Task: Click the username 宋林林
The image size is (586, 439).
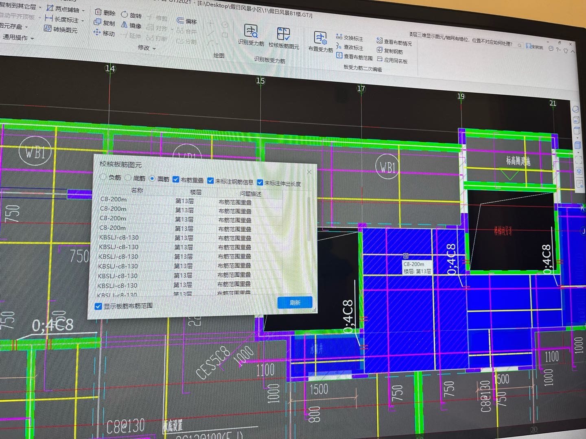Action: [x=537, y=47]
